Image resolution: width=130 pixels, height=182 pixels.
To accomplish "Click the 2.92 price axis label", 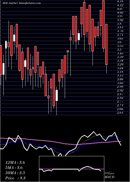I will [120, 90].
